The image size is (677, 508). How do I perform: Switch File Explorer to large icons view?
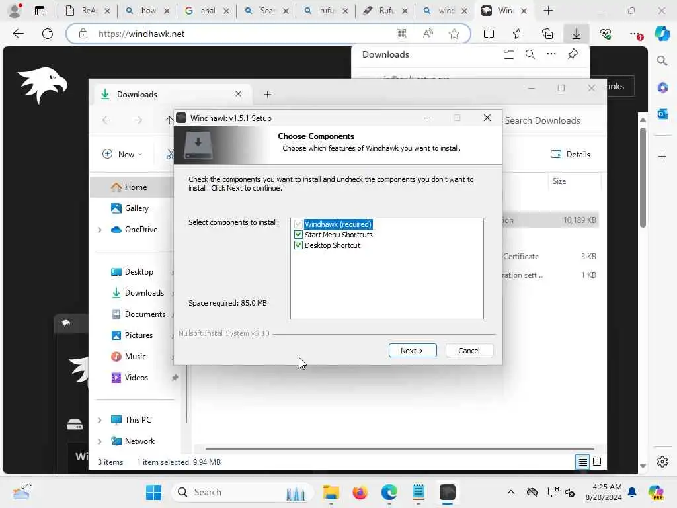597,462
